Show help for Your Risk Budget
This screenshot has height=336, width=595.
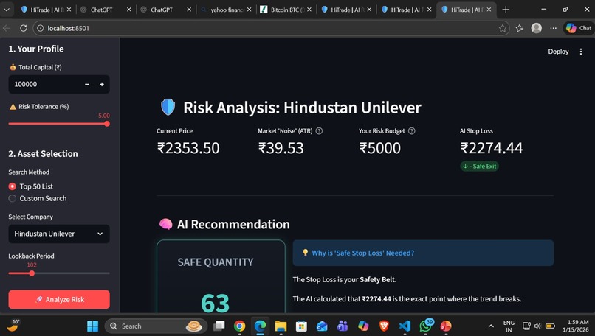click(412, 131)
